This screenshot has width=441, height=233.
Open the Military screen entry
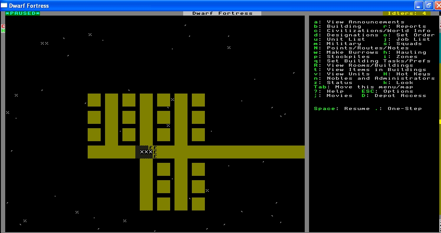click(x=338, y=43)
